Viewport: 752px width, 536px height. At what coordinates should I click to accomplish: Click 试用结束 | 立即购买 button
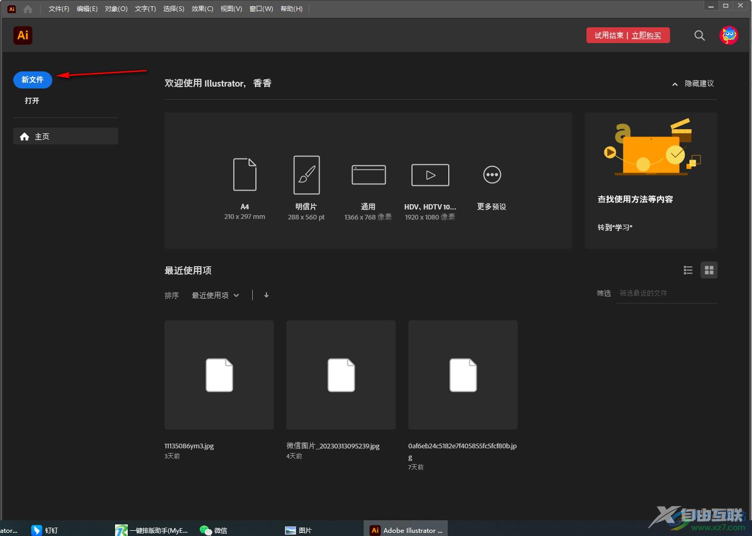628,35
